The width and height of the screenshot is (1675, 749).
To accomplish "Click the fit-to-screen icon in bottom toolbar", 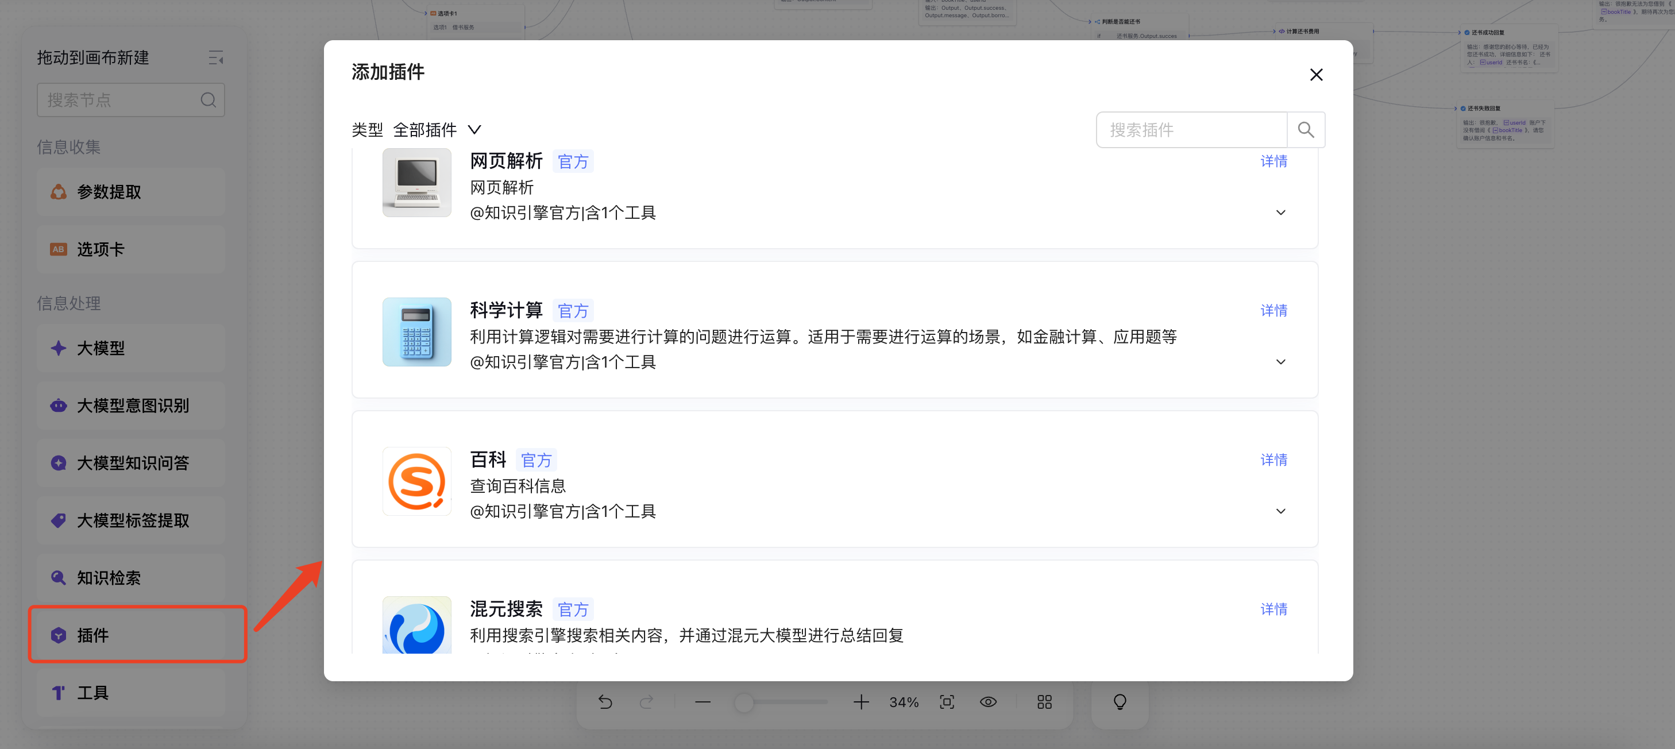I will click(947, 702).
